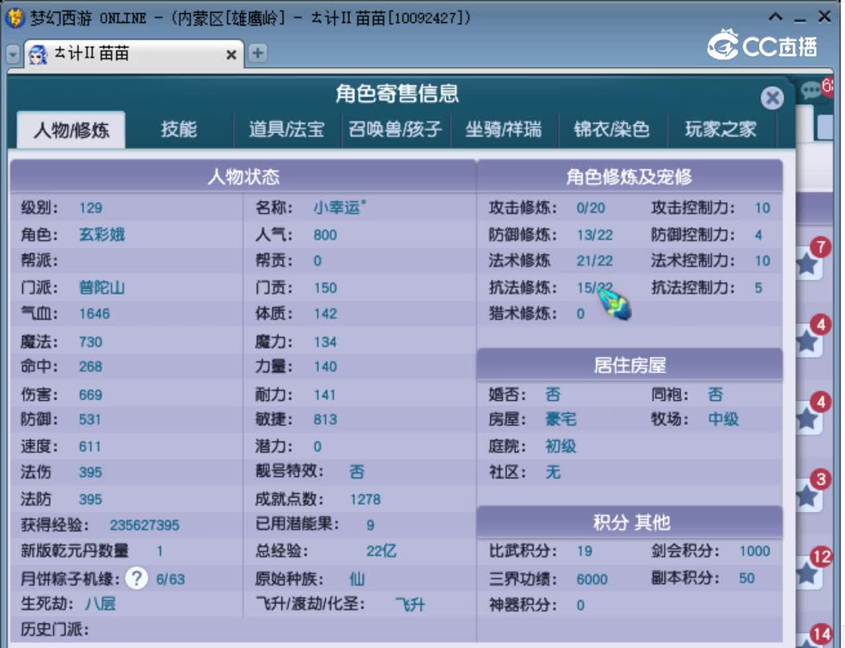Switch to 道具/法宝 tab
The width and height of the screenshot is (845, 648).
(287, 129)
